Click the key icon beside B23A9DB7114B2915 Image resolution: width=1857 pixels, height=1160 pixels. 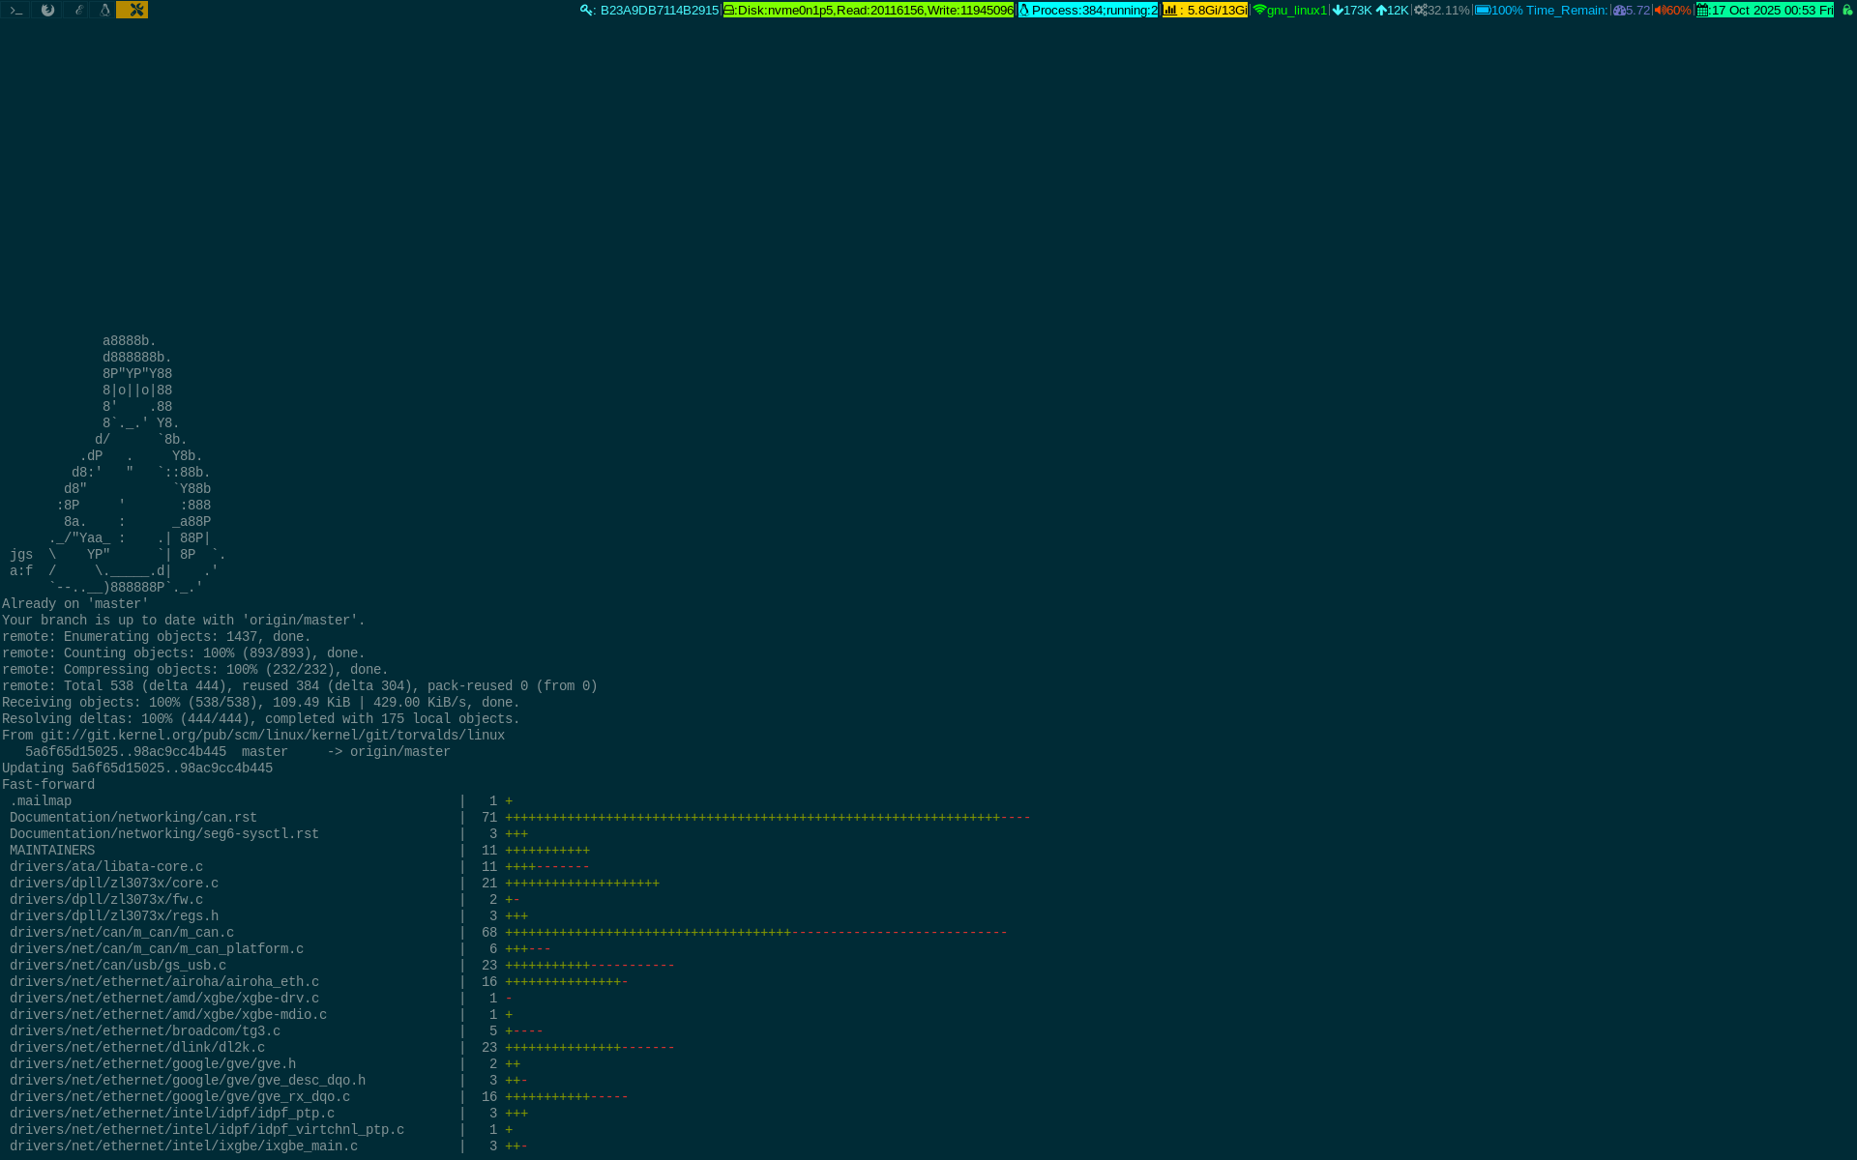click(x=586, y=11)
